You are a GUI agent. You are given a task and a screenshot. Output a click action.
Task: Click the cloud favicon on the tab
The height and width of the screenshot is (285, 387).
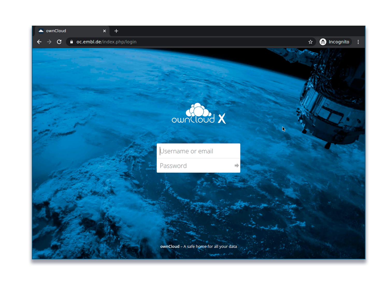tap(41, 31)
